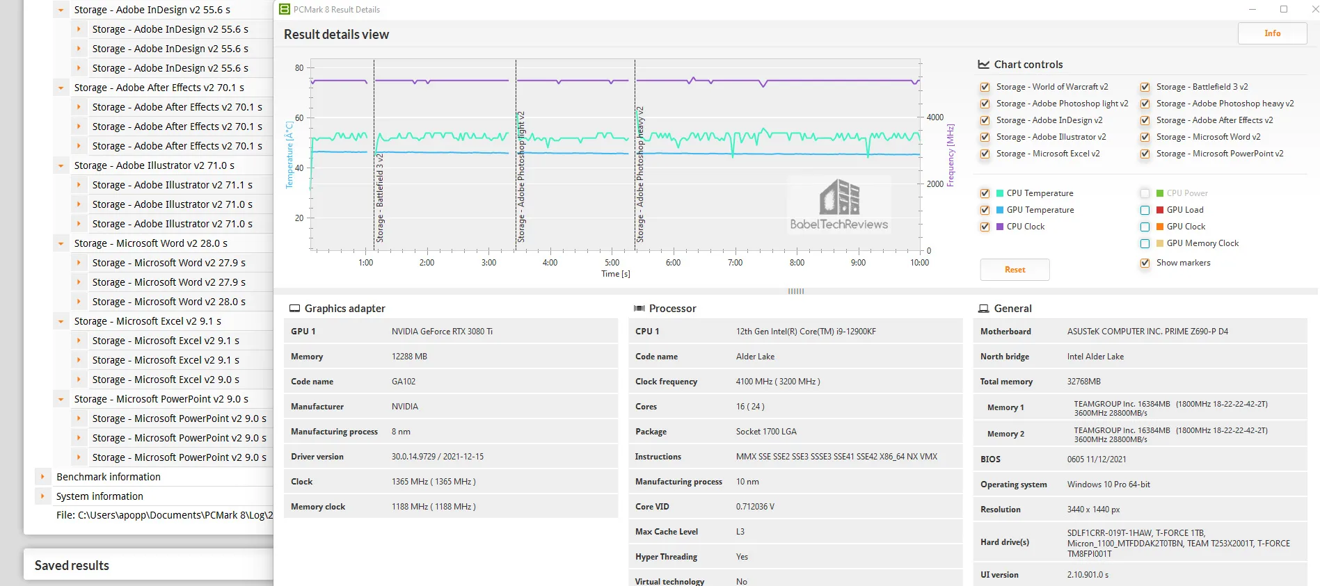This screenshot has width=1320, height=586.
Task: Collapse Storage - Adobe InDesign v2 55.6 s group
Action: click(61, 10)
